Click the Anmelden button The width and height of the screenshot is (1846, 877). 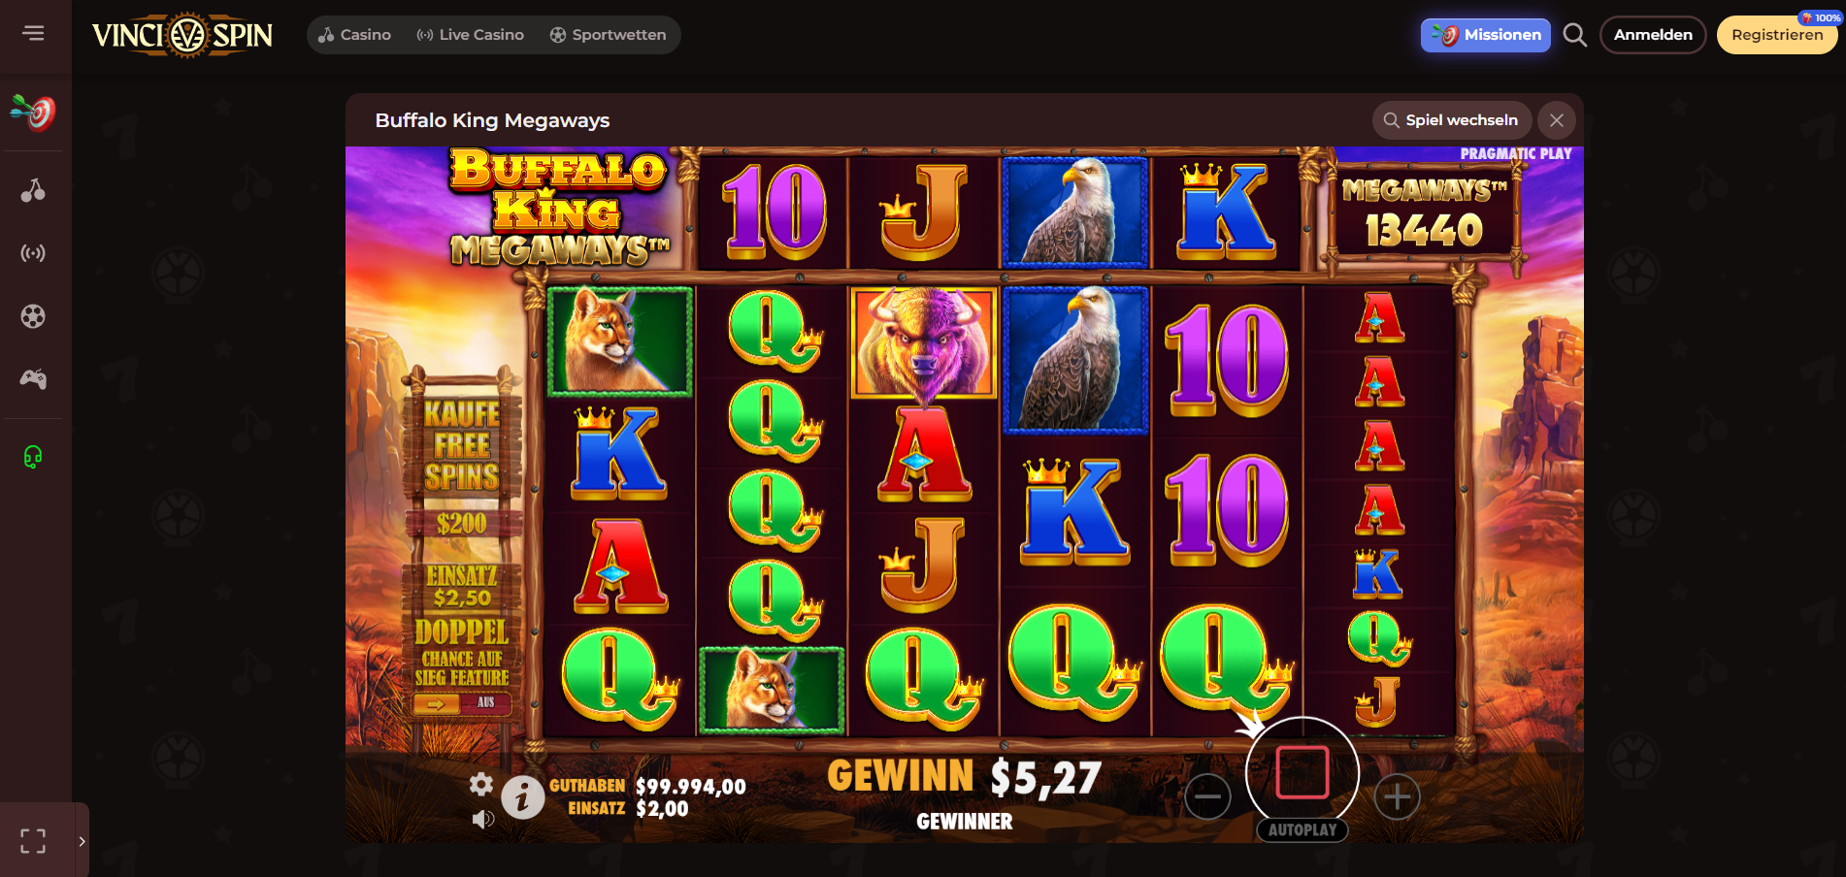1653,35
